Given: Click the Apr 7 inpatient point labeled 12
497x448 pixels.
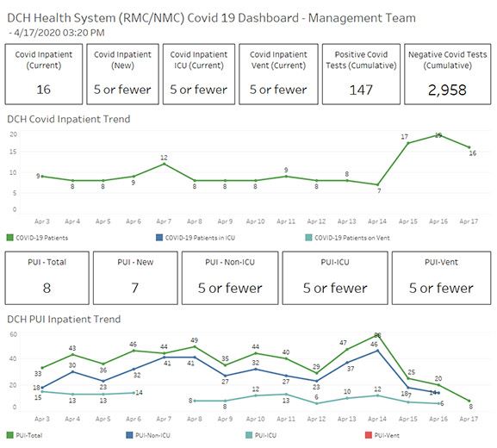Looking at the screenshot, I should (x=164, y=164).
